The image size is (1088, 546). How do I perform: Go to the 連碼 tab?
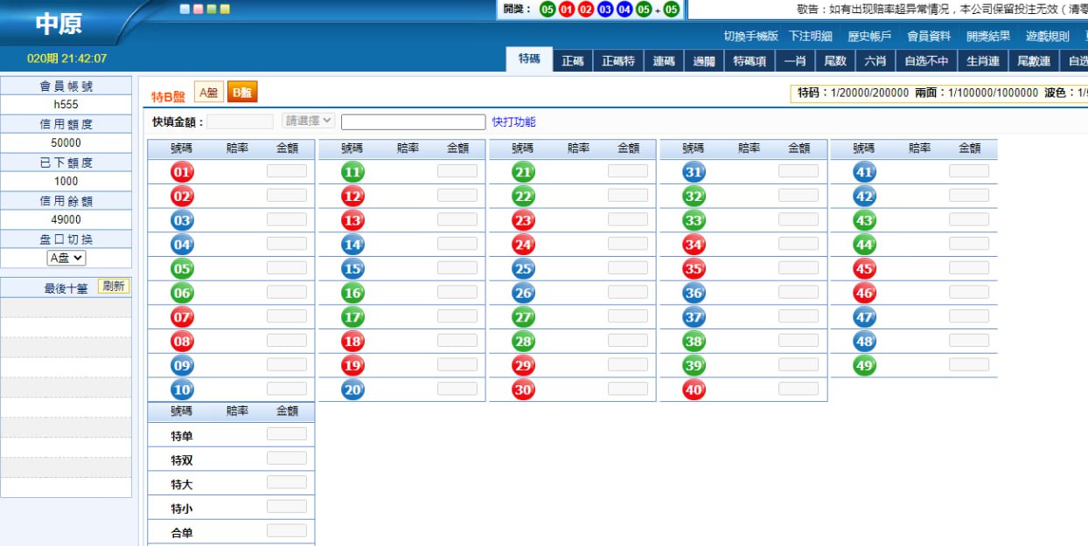[664, 61]
